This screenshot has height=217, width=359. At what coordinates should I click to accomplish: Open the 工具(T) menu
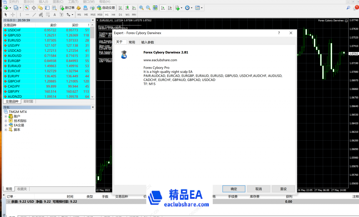coord(72,2)
